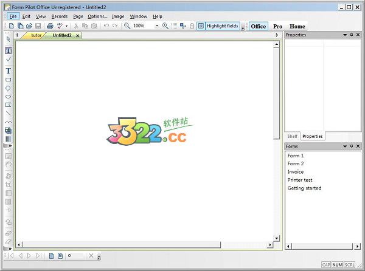Switch to the Shelf tab
The height and width of the screenshot is (271, 365).
[292, 136]
